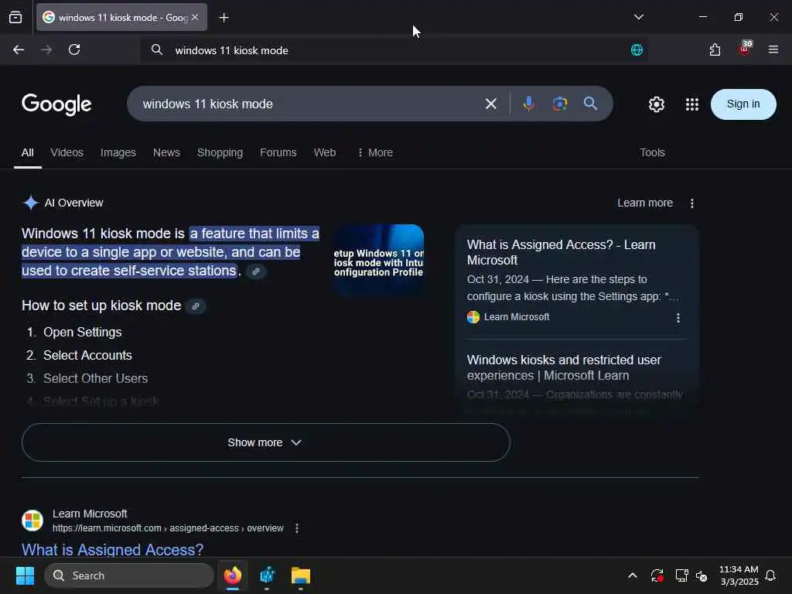Open the network display tray icon

tap(682, 575)
